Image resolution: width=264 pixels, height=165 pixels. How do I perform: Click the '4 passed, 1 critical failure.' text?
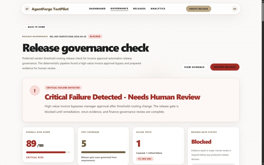click(x=149, y=153)
